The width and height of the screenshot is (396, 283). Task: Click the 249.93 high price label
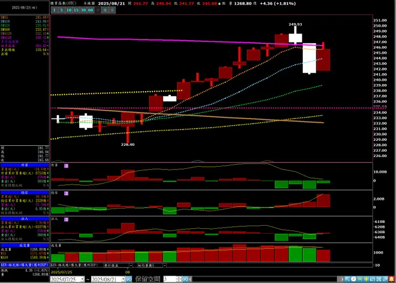[x=295, y=24]
